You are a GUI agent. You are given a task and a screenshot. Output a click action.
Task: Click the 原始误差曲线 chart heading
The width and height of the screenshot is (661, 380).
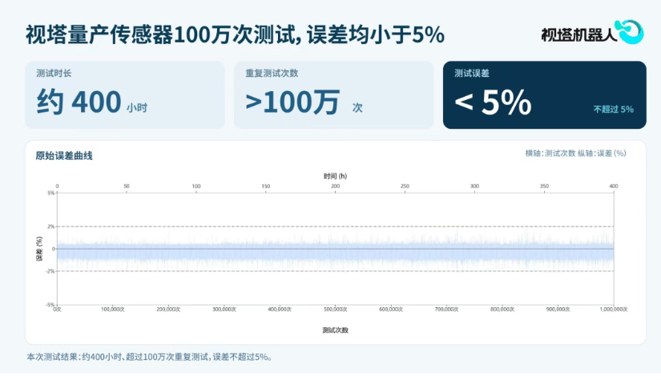64,156
